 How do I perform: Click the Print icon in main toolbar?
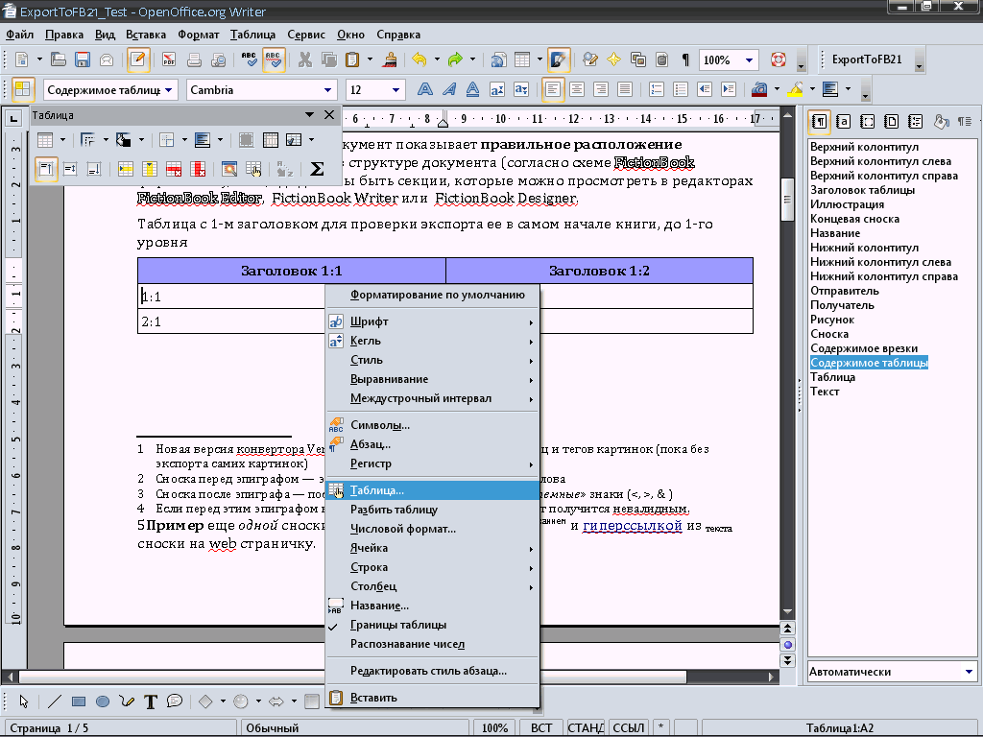194,59
